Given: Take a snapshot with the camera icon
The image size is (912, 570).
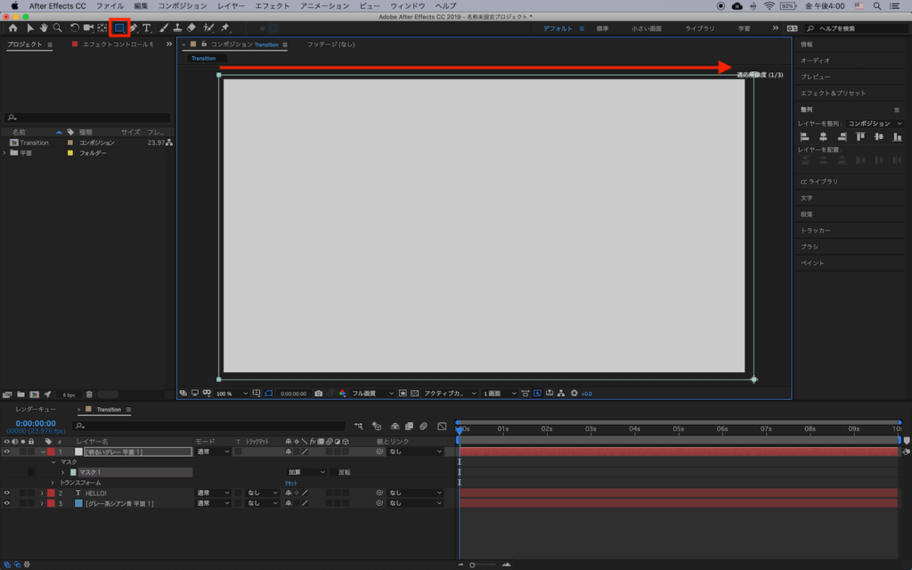Looking at the screenshot, I should tap(319, 393).
